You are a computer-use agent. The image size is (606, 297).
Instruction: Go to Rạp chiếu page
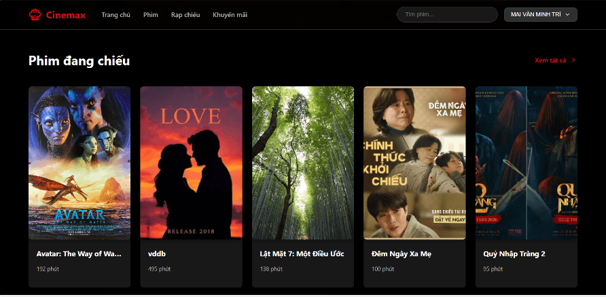(x=185, y=15)
